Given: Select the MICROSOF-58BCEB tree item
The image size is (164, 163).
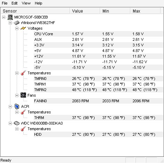Looking at the screenshot, I should [x=31, y=17].
